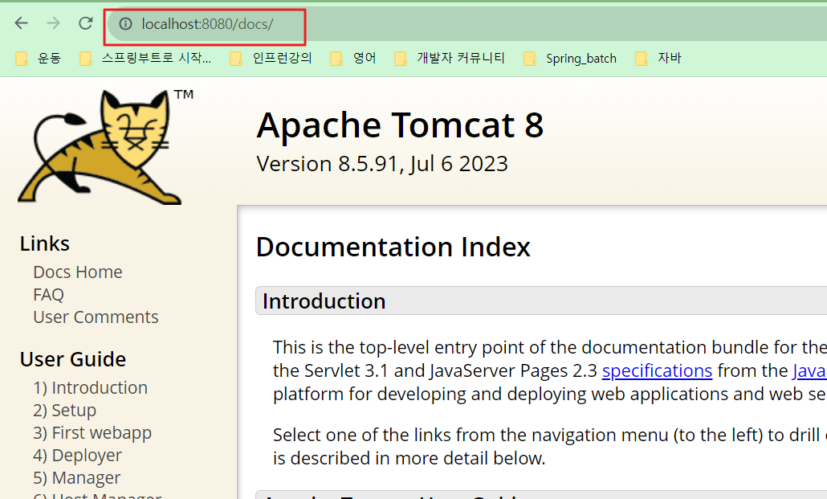827x499 pixels.
Task: Open User Guide 5) Manager
Action: (x=77, y=478)
